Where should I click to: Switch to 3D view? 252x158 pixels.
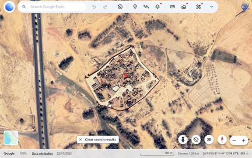[x=209, y=140]
